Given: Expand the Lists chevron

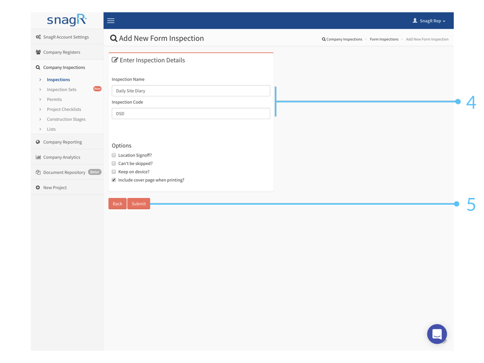Looking at the screenshot, I should (40, 129).
